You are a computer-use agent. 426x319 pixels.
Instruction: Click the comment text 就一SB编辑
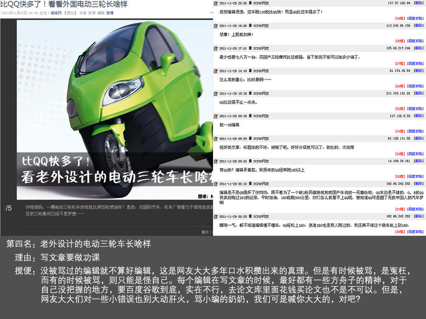(229, 125)
